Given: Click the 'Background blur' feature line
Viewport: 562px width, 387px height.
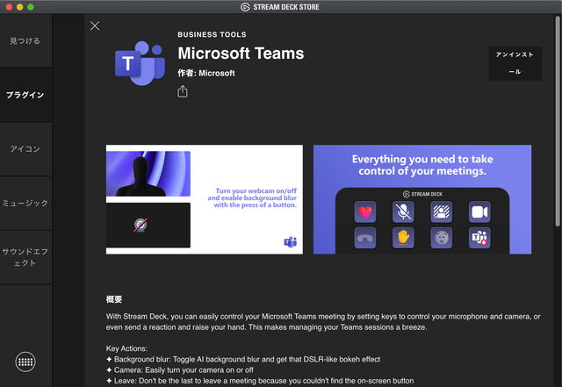Looking at the screenshot, I should (x=243, y=359).
